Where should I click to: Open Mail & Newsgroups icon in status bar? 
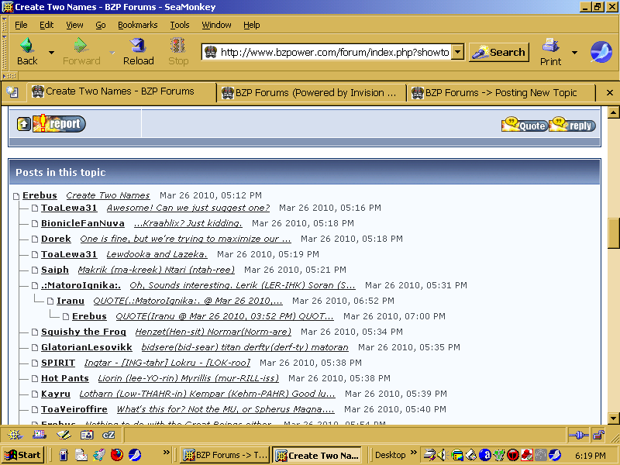(x=40, y=435)
